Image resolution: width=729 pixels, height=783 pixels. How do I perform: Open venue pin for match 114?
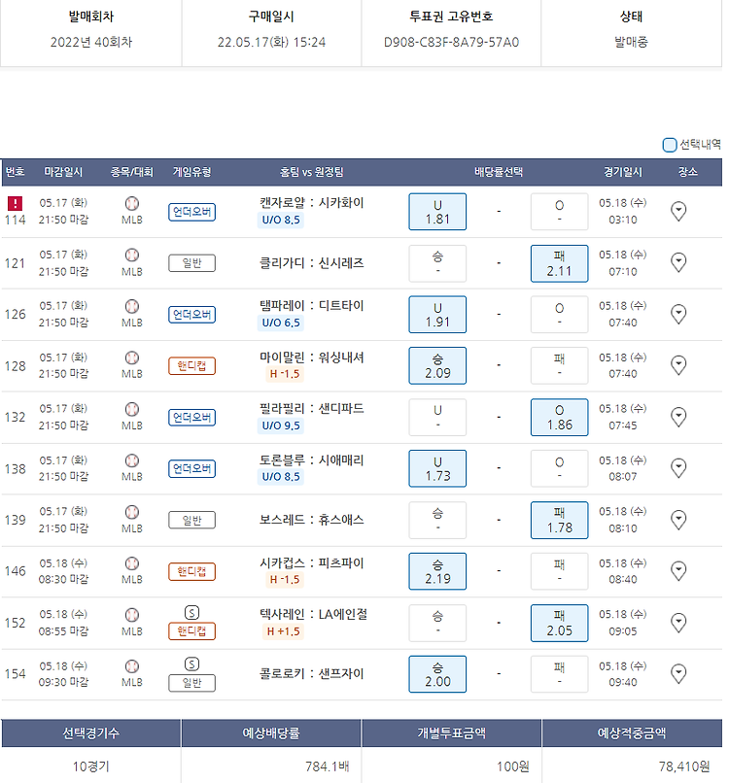[x=678, y=211]
